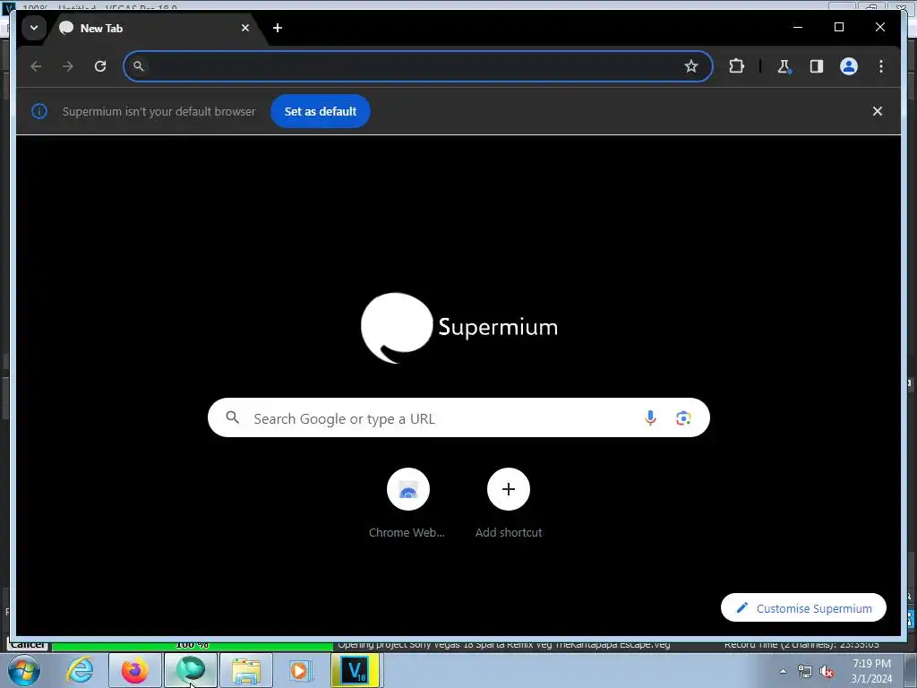
Task: Open Windows Media Player in taskbar
Action: (x=300, y=670)
